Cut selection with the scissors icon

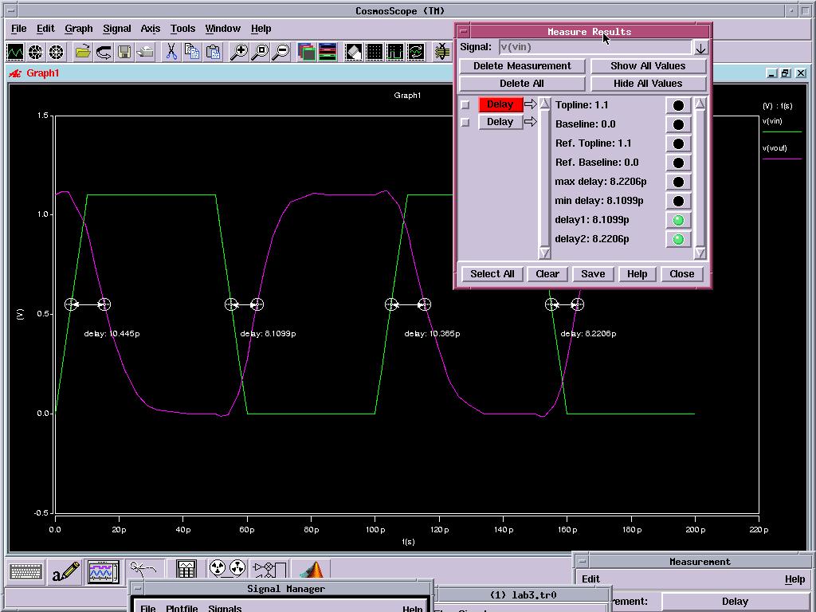[171, 52]
